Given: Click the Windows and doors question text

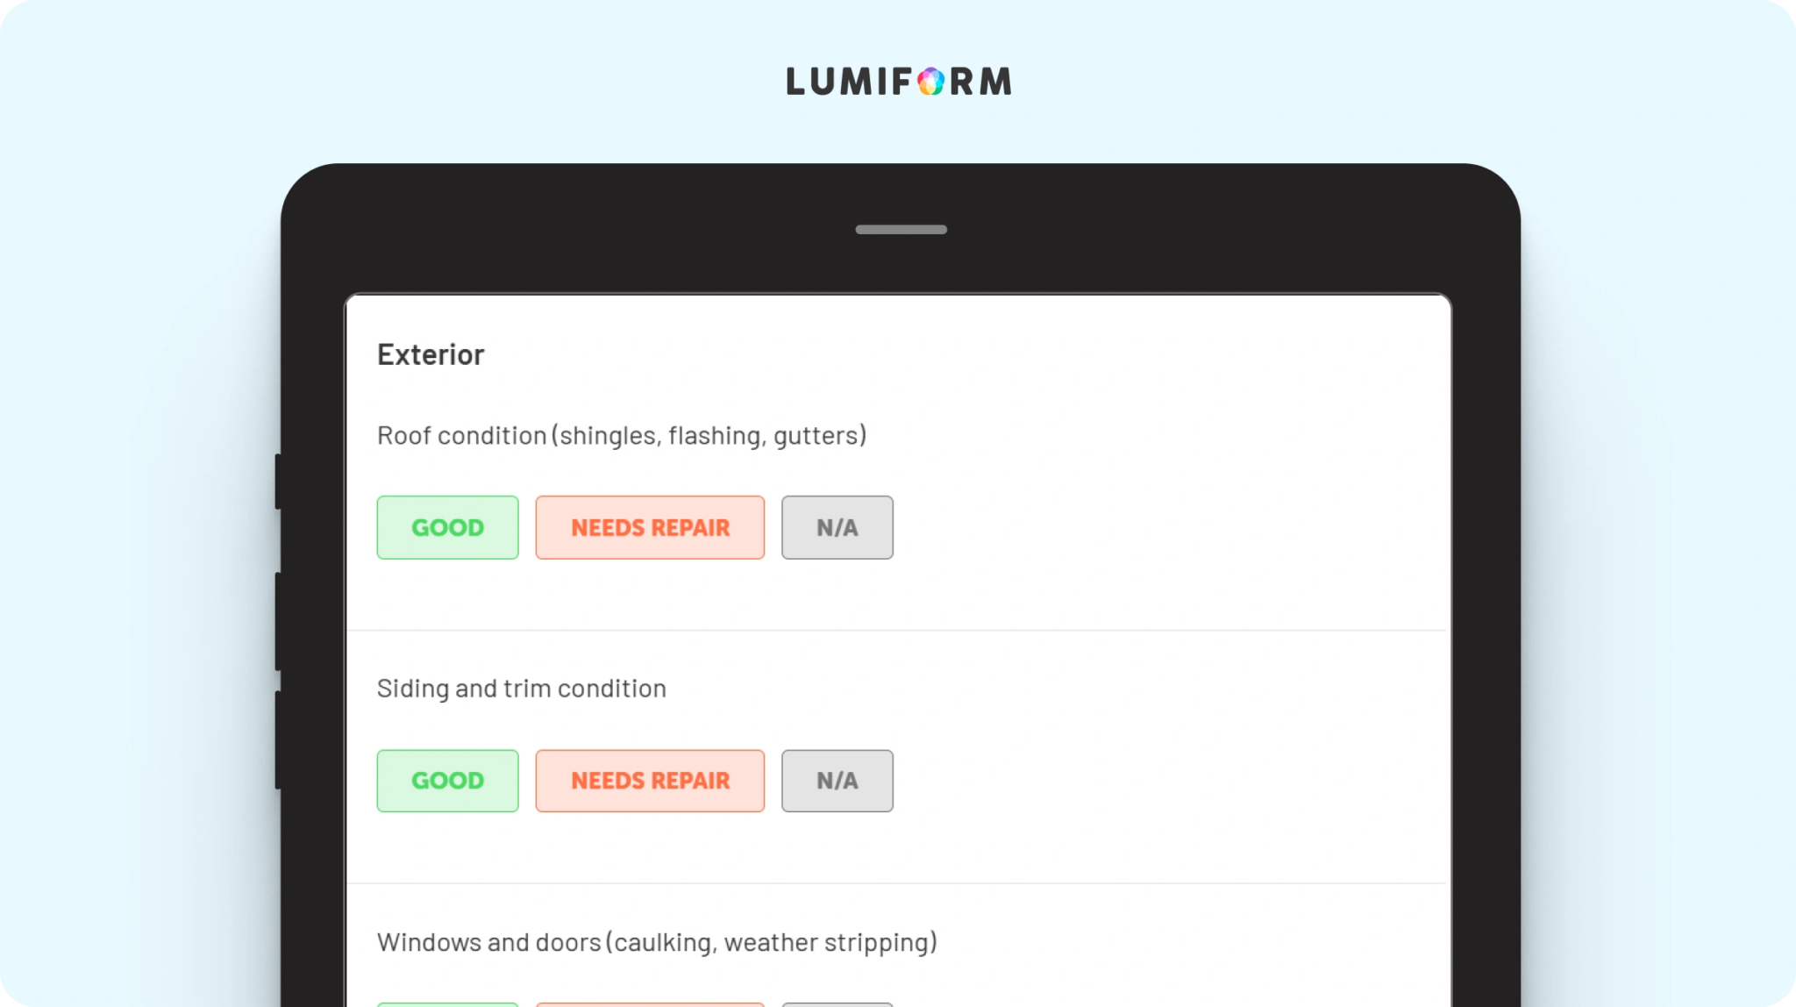Looking at the screenshot, I should point(657,942).
